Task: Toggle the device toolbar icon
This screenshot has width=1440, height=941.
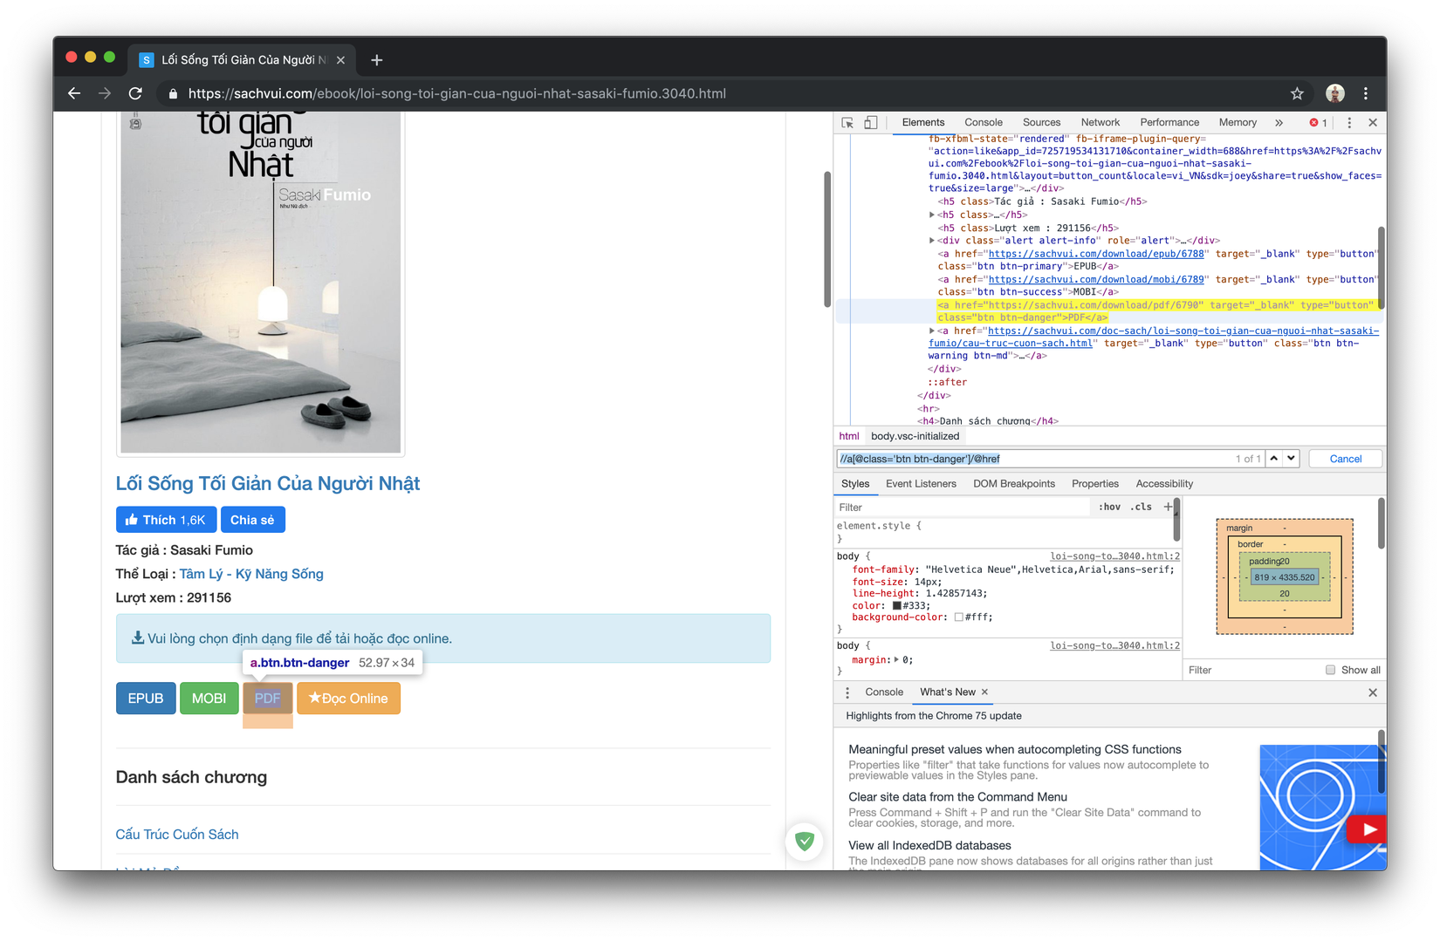Action: 870,123
